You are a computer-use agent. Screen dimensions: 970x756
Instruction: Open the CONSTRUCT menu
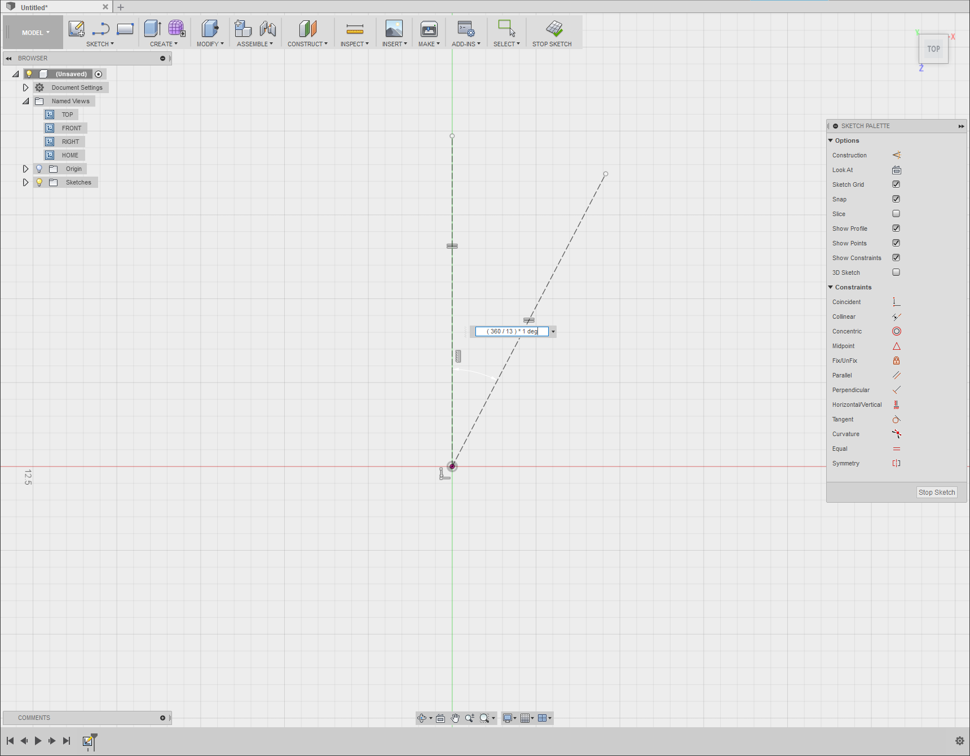pos(307,44)
